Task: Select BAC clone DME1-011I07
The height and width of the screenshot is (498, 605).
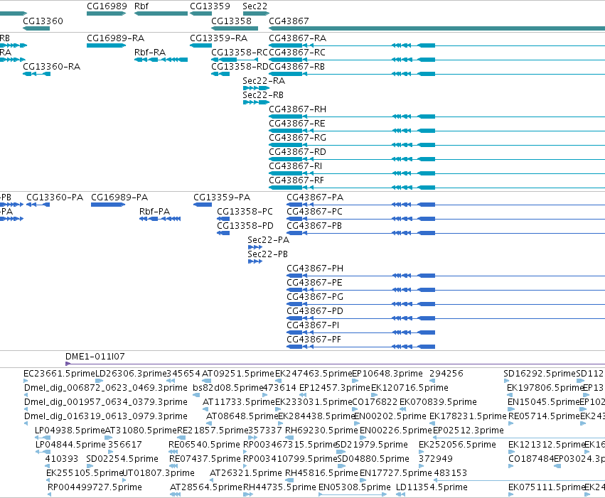Action: point(95,357)
